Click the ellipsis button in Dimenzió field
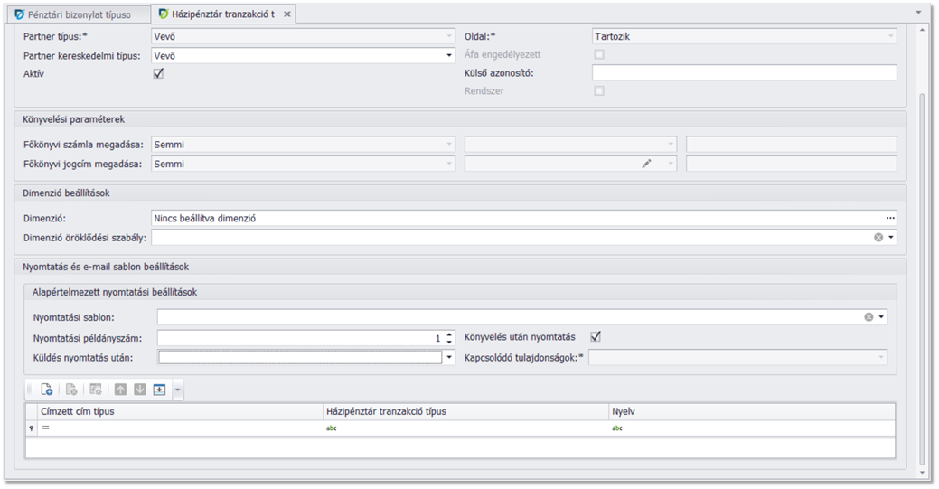 point(890,218)
